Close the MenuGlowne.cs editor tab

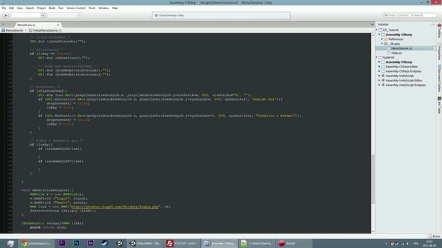click(x=58, y=25)
